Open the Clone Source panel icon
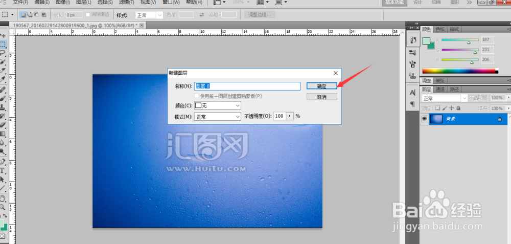 click(x=412, y=76)
